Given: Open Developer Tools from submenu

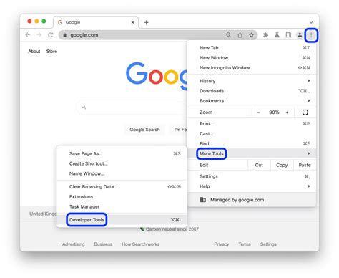Looking at the screenshot, I should pos(122,220).
